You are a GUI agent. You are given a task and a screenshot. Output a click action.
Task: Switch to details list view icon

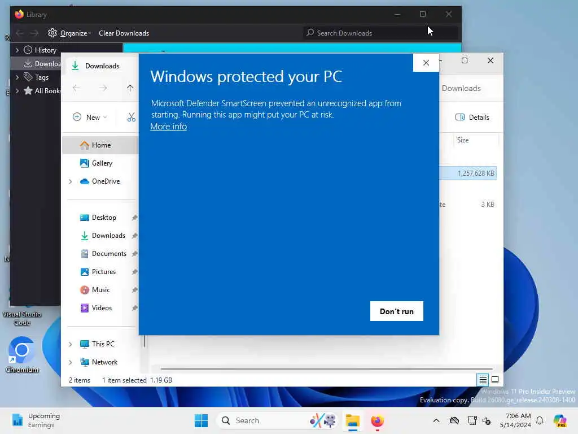tap(483, 380)
